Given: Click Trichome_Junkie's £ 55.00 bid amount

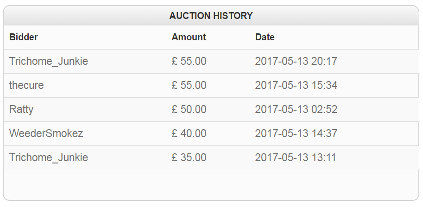Looking at the screenshot, I should 189,61.
